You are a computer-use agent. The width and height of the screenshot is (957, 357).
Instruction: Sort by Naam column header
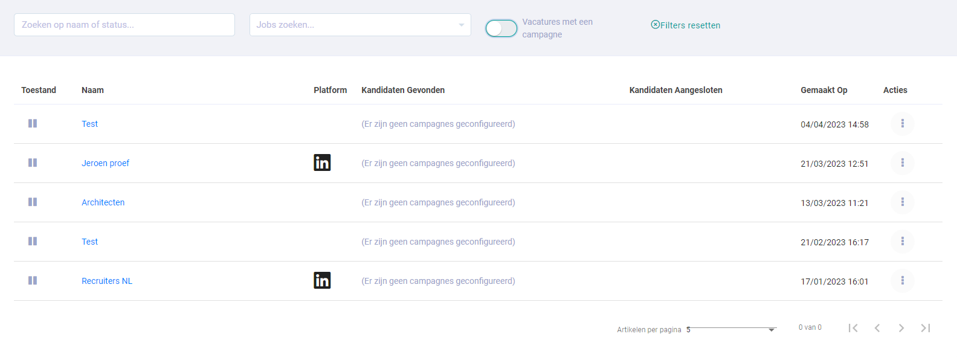coord(92,90)
